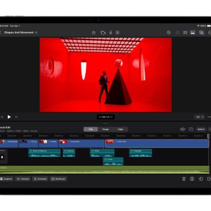Toggle the purple position/snapshot icon
The width and height of the screenshot is (211, 211).
click(191, 129)
